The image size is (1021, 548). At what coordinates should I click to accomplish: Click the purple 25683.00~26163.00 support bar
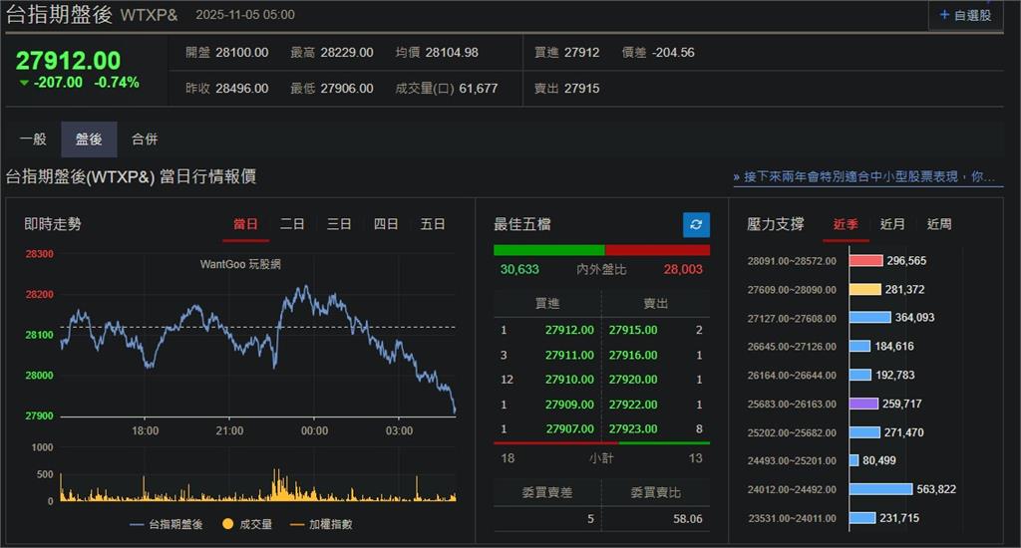[864, 404]
